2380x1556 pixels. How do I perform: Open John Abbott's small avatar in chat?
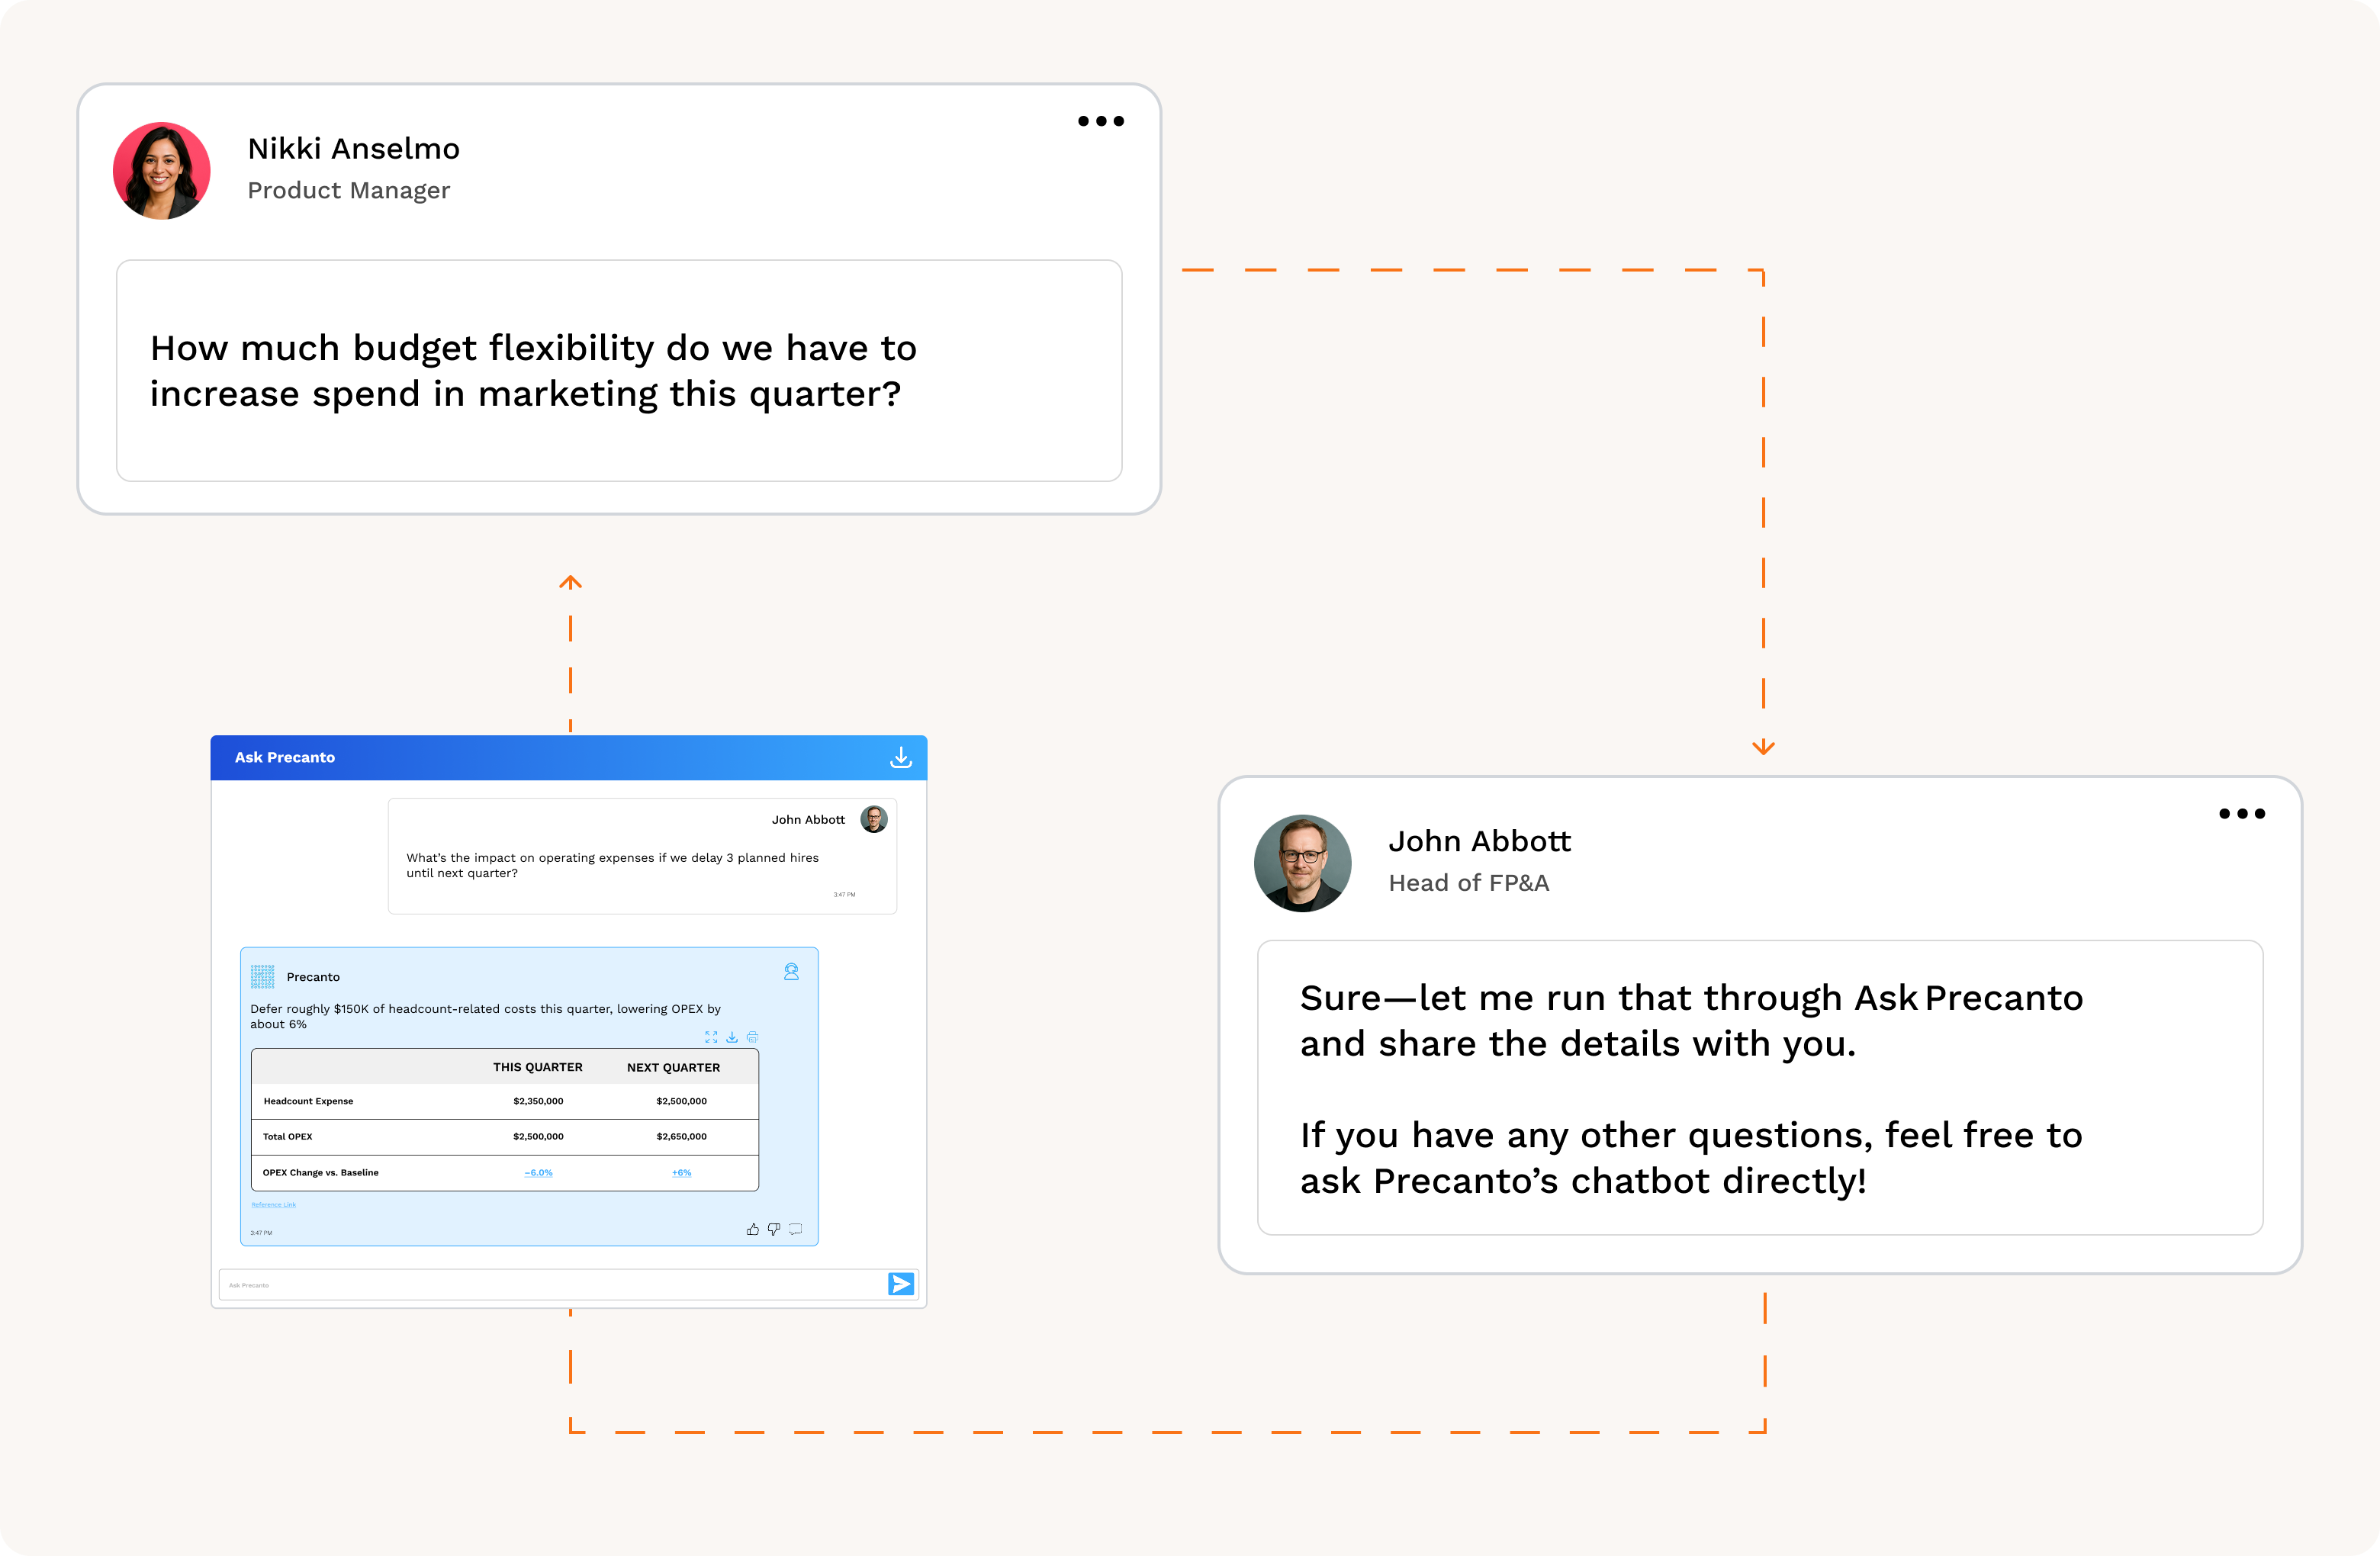tap(874, 819)
